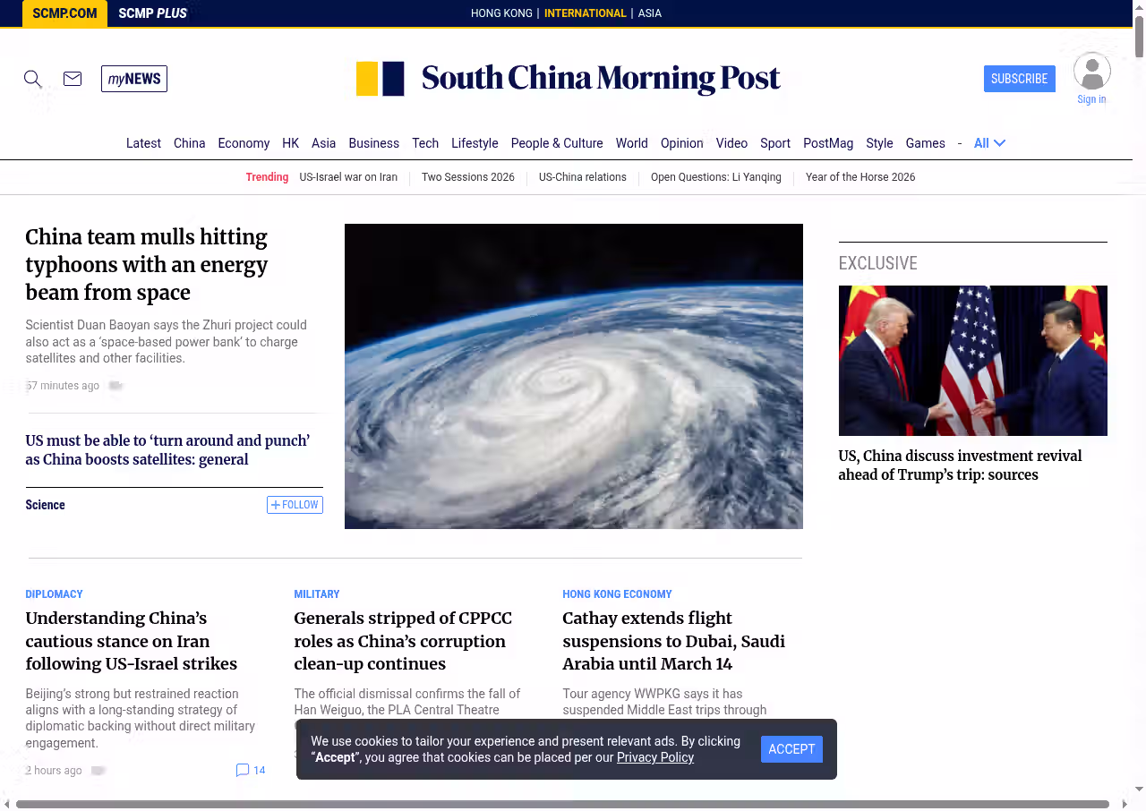
Task: Switch to Hong Kong edition
Action: (501, 13)
